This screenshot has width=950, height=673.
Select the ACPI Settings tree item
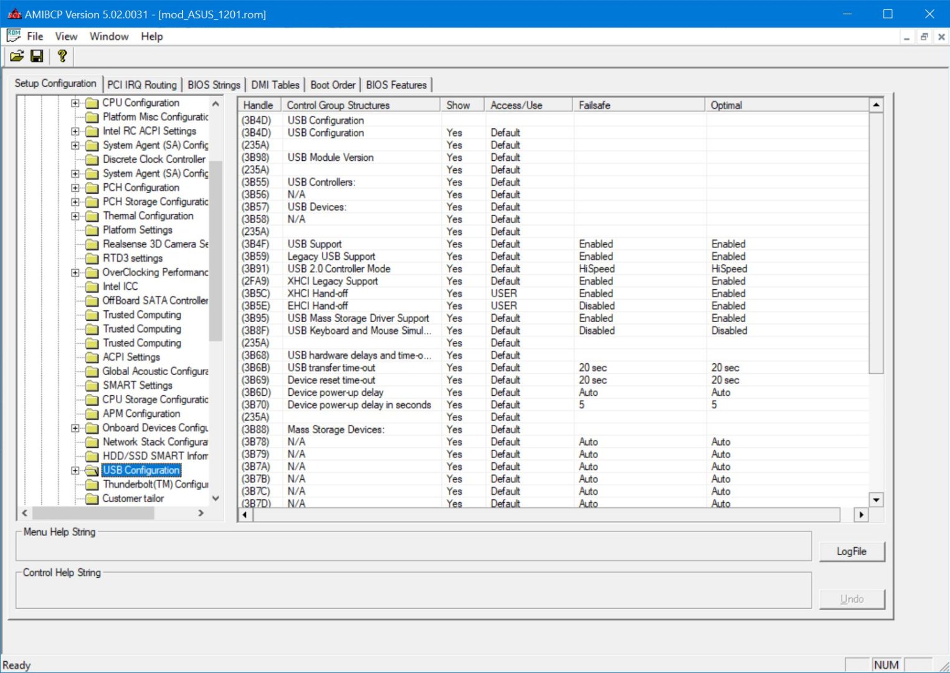131,357
